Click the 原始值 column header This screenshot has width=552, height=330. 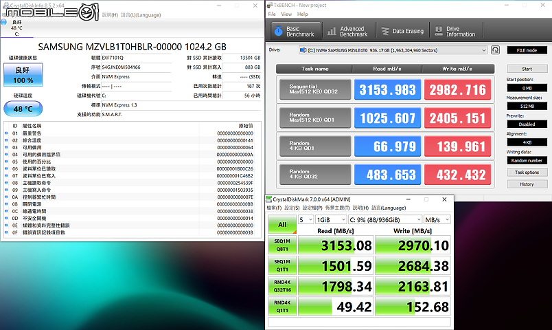click(x=246, y=126)
